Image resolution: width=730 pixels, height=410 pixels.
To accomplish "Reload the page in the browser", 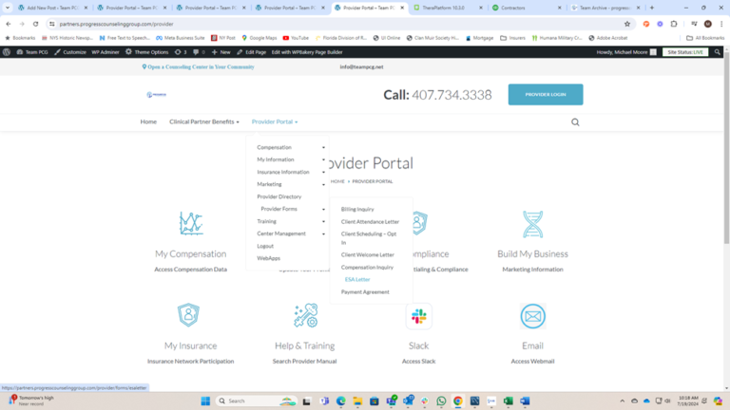I will [x=36, y=24].
